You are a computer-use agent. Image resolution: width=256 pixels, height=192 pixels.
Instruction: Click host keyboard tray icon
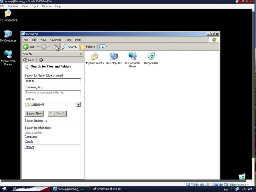(226, 189)
